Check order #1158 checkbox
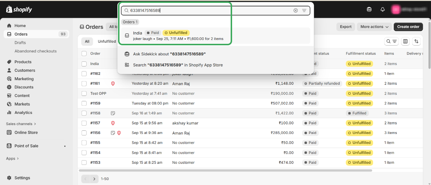The width and height of the screenshot is (431, 185). (84, 113)
